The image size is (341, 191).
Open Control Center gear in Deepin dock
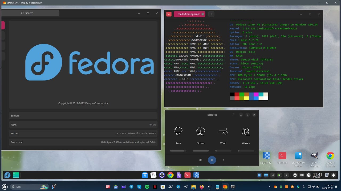pyautogui.click(x=162, y=175)
